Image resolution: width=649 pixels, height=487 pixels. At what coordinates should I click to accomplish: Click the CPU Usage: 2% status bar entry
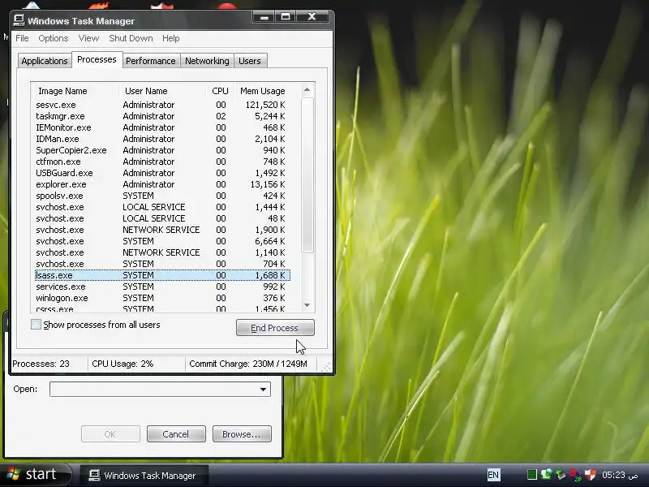(x=122, y=364)
